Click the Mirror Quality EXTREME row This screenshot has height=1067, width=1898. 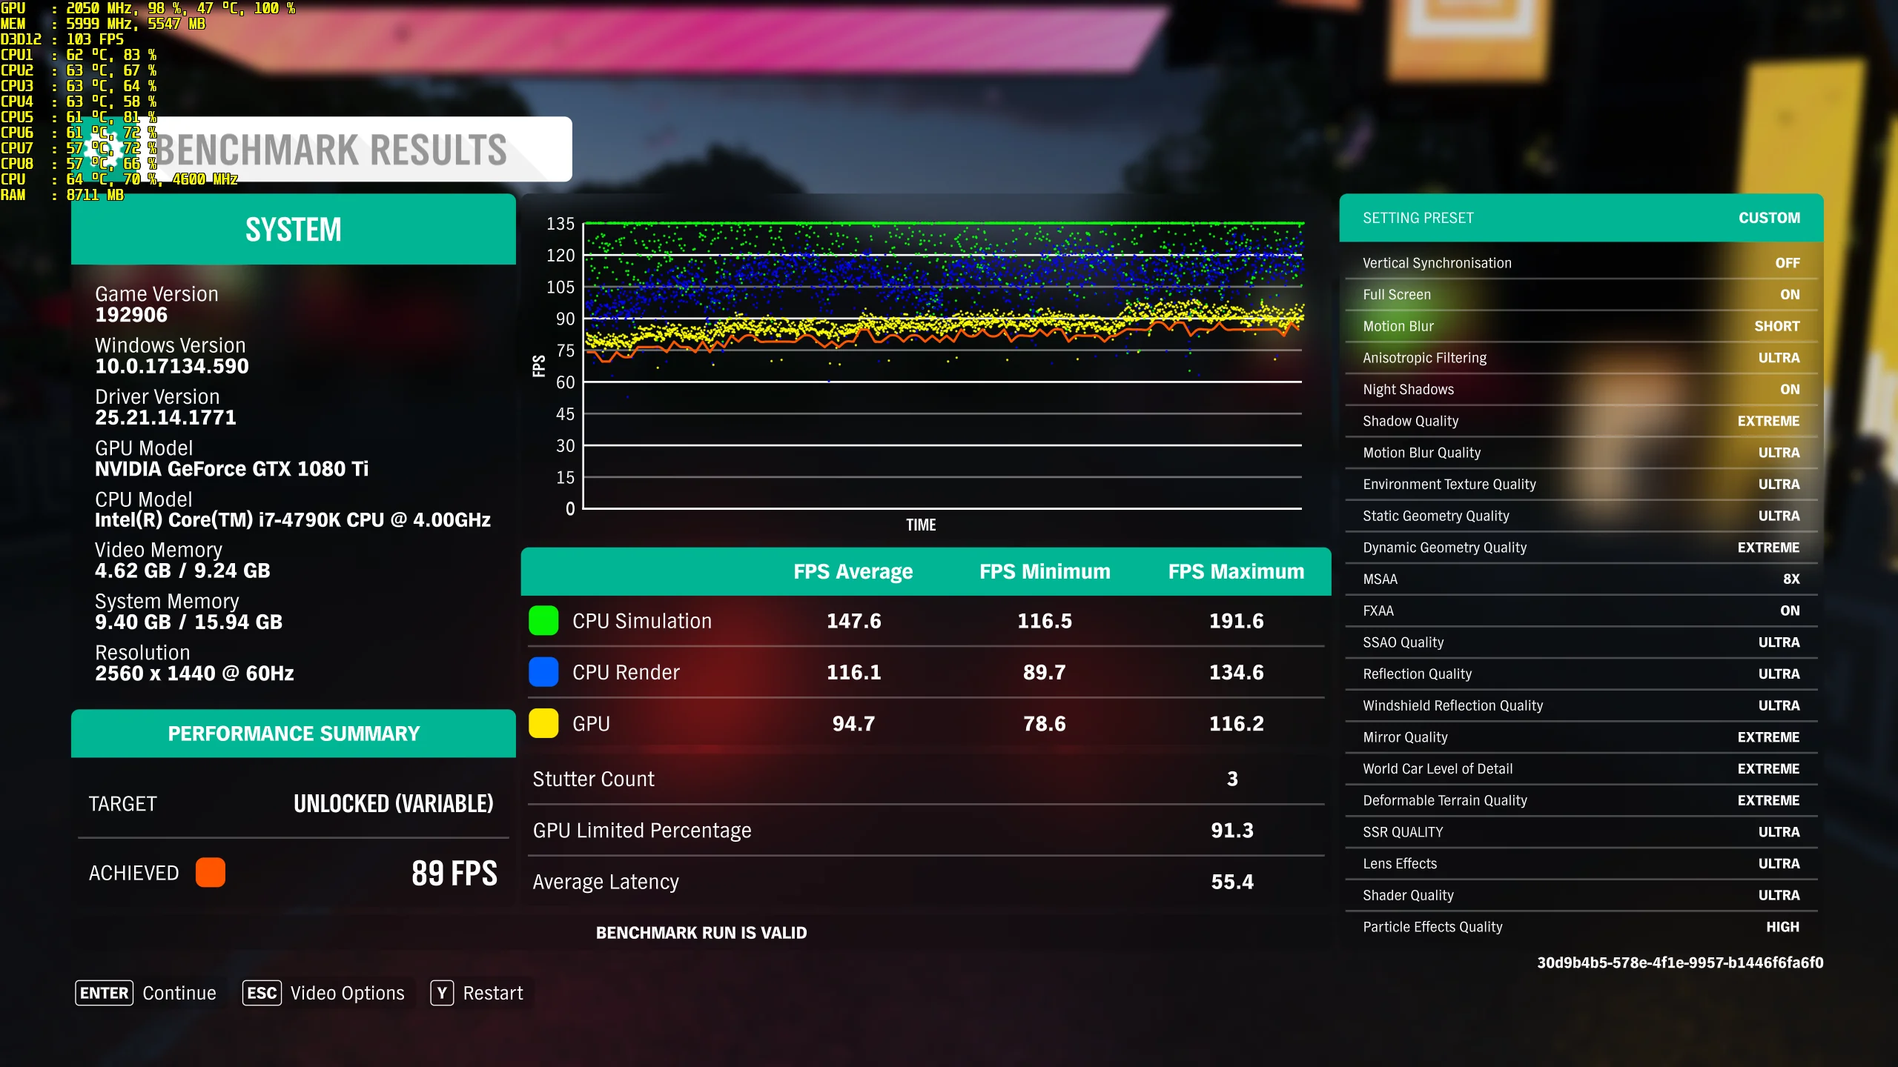tap(1581, 737)
